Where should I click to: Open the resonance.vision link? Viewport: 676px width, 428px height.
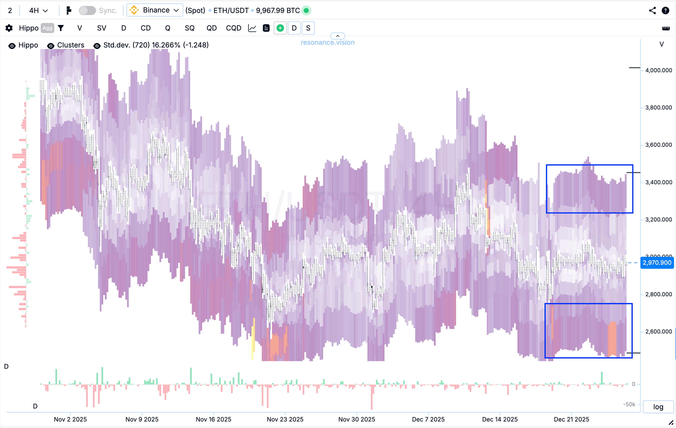point(327,43)
